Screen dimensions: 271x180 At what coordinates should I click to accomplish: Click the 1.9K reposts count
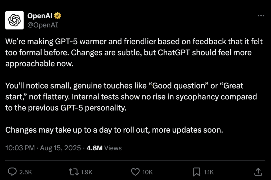(87, 172)
